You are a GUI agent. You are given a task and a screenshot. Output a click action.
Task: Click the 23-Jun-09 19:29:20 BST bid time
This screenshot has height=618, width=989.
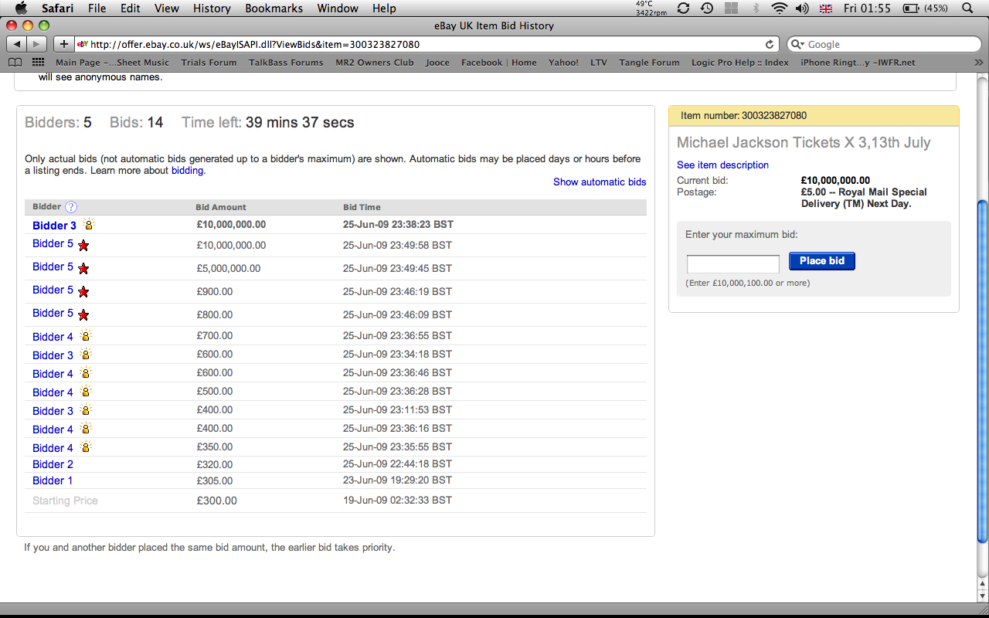click(x=397, y=480)
